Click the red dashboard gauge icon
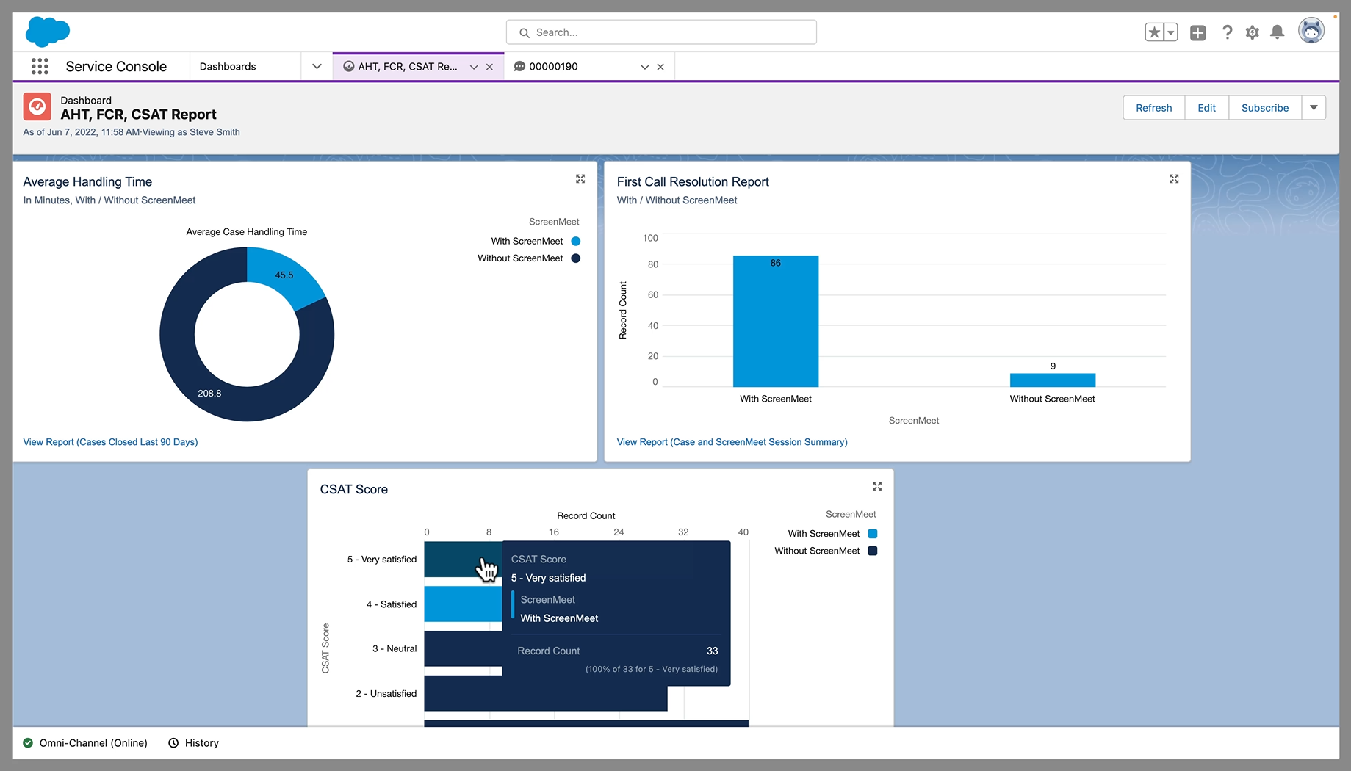The image size is (1351, 771). pyautogui.click(x=37, y=106)
